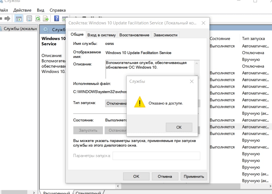Sort by the Состояние column header
The width and height of the screenshot is (272, 194).
click(220, 39)
